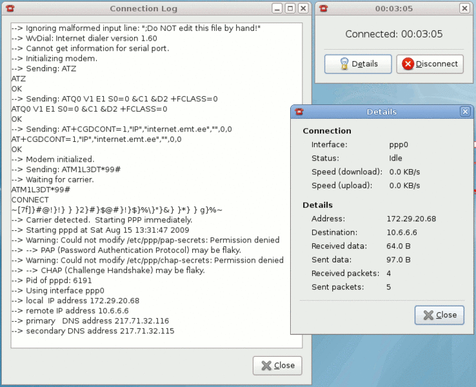Screen dimensions: 476x387
Task: Maximize the Connection Log window
Action: coord(290,8)
